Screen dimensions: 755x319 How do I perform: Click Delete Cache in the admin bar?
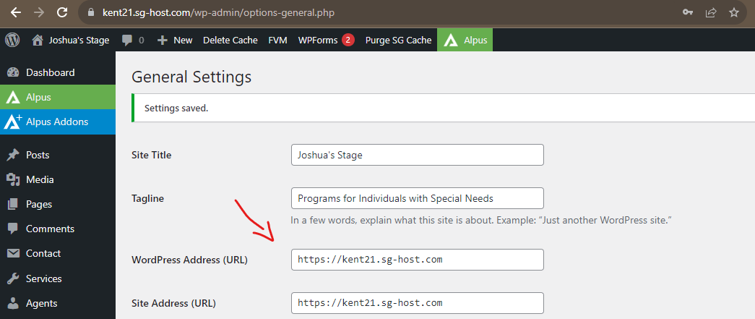[230, 41]
